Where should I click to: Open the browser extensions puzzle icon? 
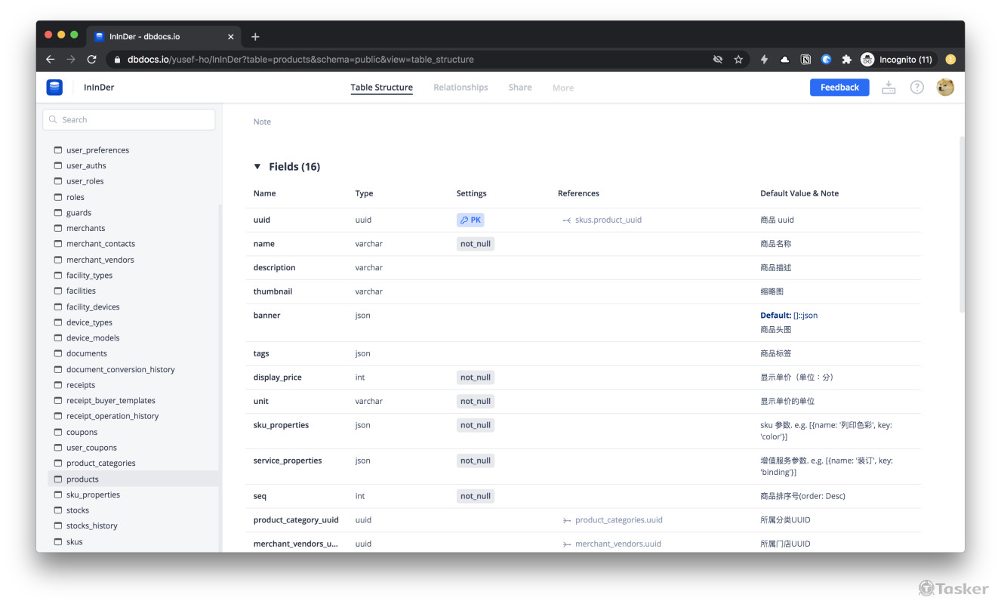[846, 60]
